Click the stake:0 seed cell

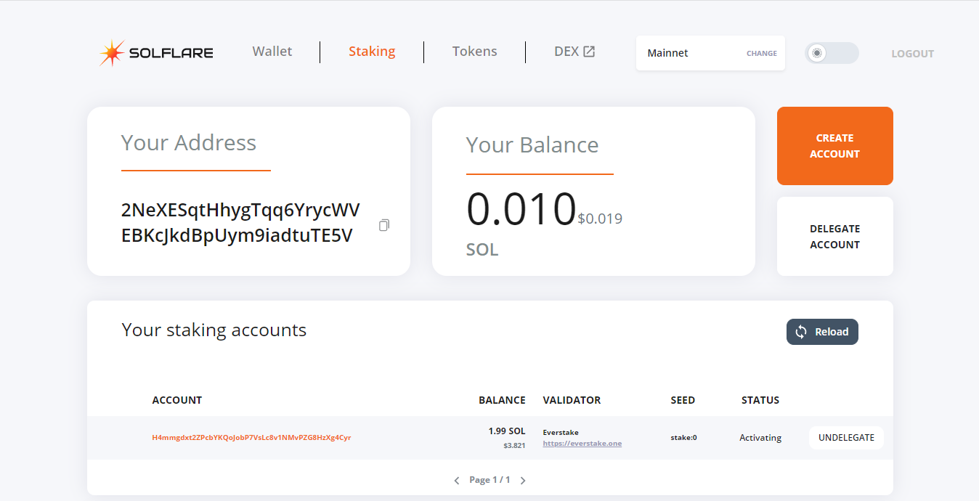pos(684,438)
